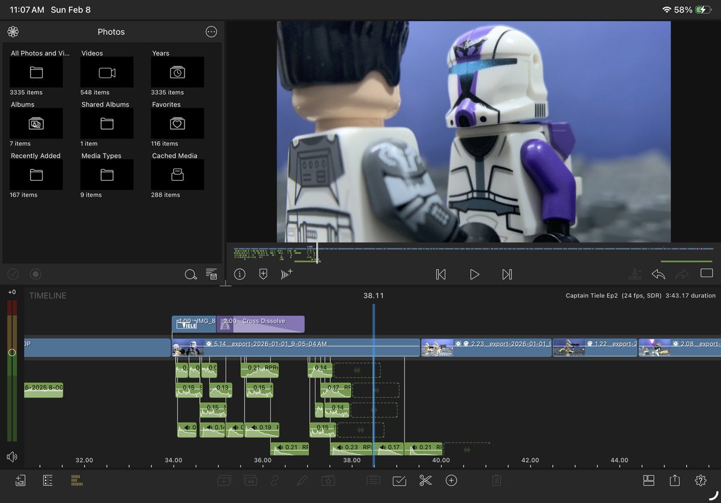Click the dimmed clipboard paste tool
The image size is (721, 503).
tap(373, 480)
